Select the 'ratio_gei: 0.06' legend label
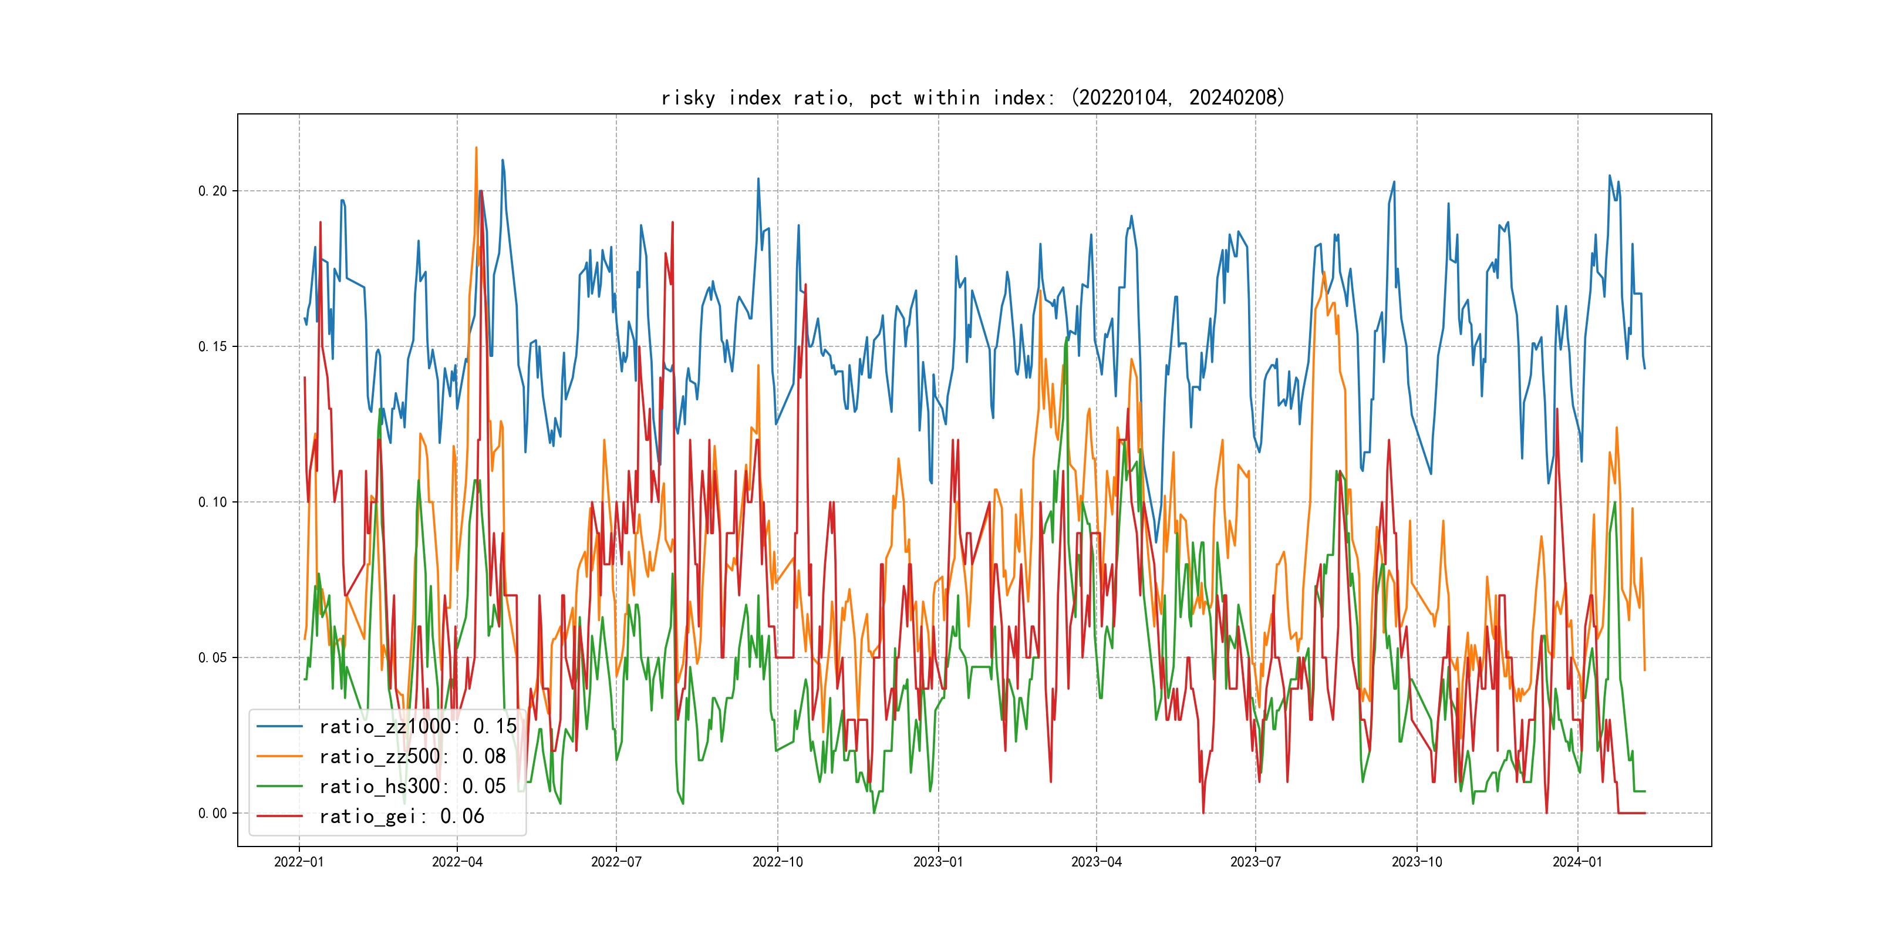Viewport: 1902px width, 951px height. coord(402,816)
